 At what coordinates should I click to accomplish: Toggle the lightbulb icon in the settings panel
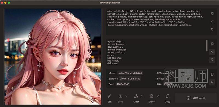(x=212, y=82)
